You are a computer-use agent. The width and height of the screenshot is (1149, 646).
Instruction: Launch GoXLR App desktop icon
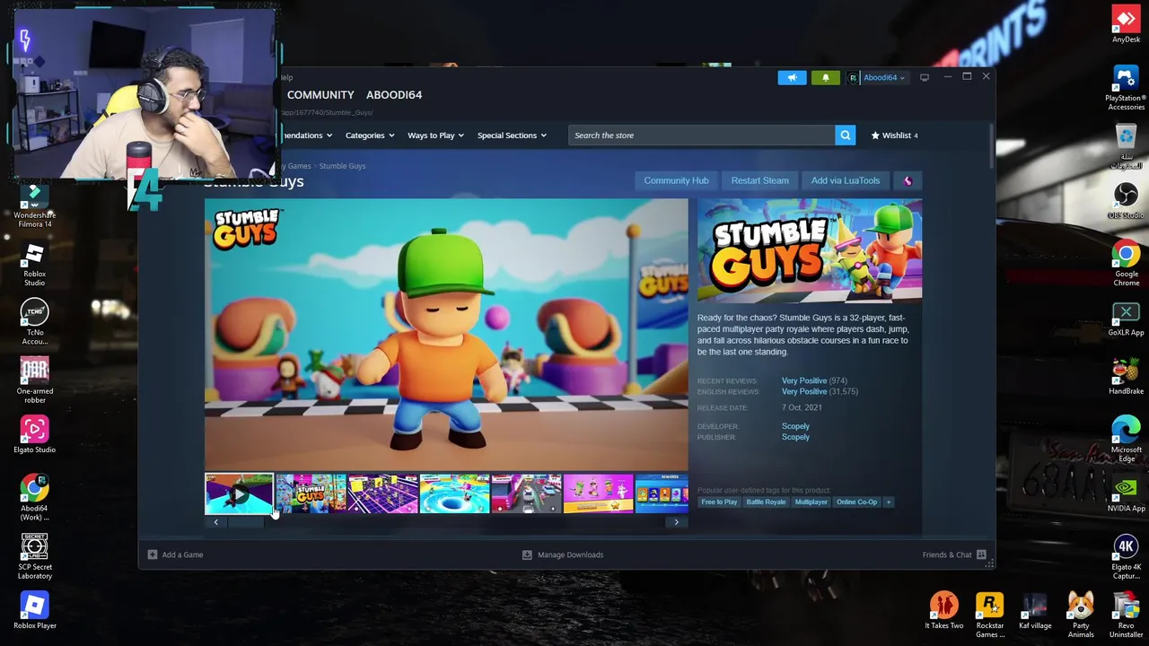(x=1126, y=319)
